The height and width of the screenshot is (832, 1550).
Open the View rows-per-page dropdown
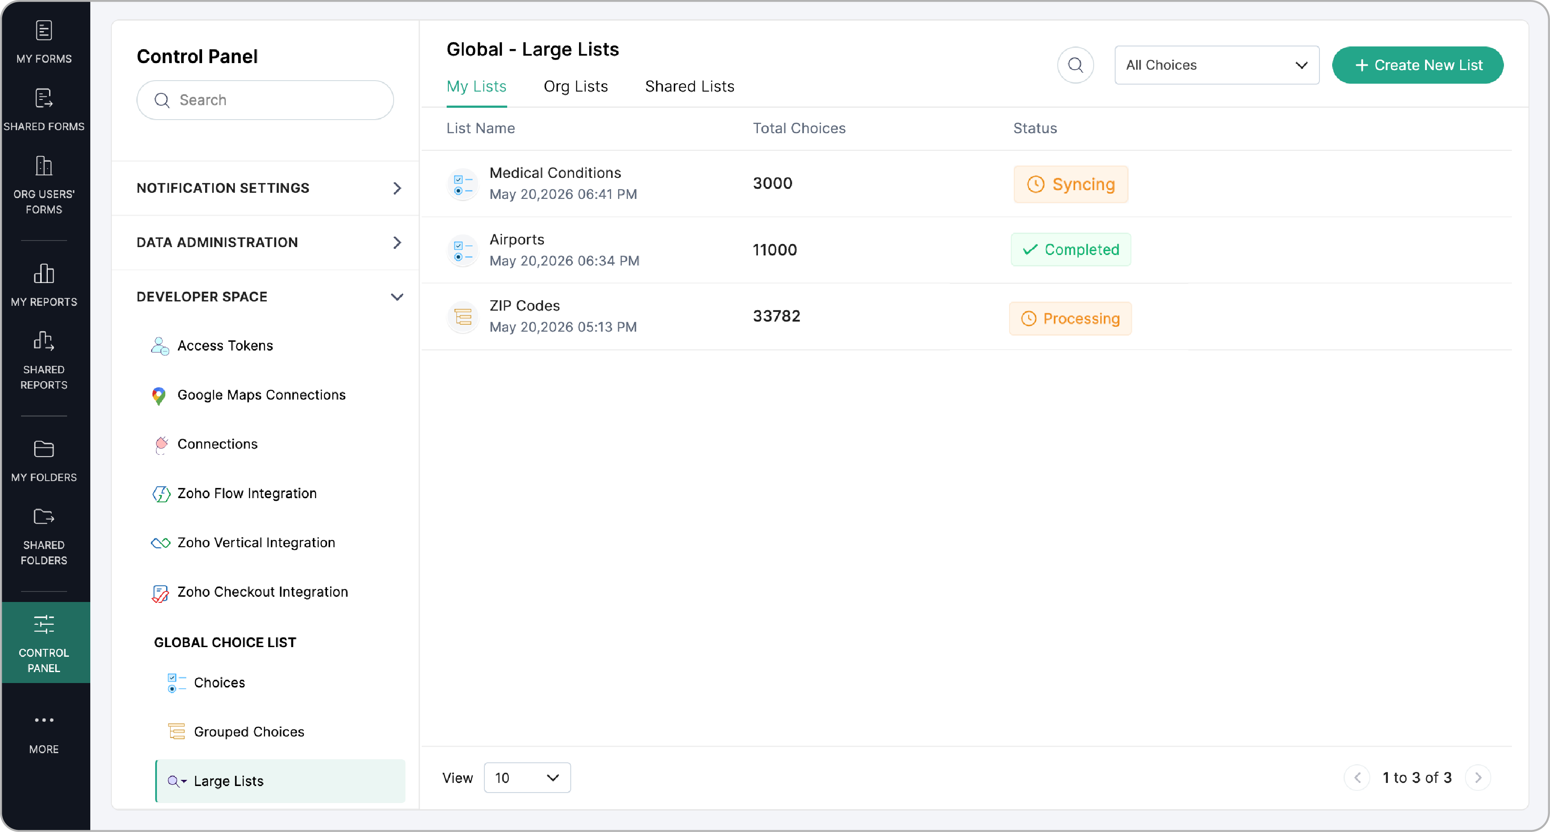(527, 778)
